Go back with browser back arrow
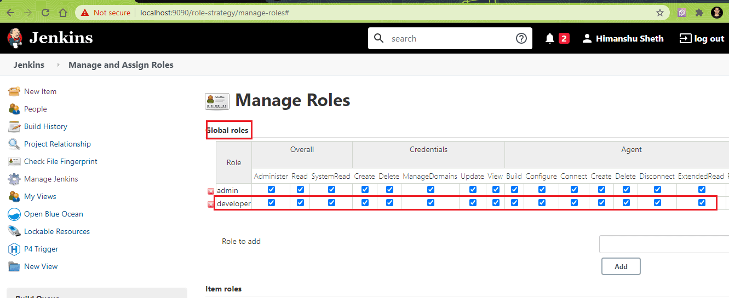This screenshot has height=298, width=729. click(10, 12)
